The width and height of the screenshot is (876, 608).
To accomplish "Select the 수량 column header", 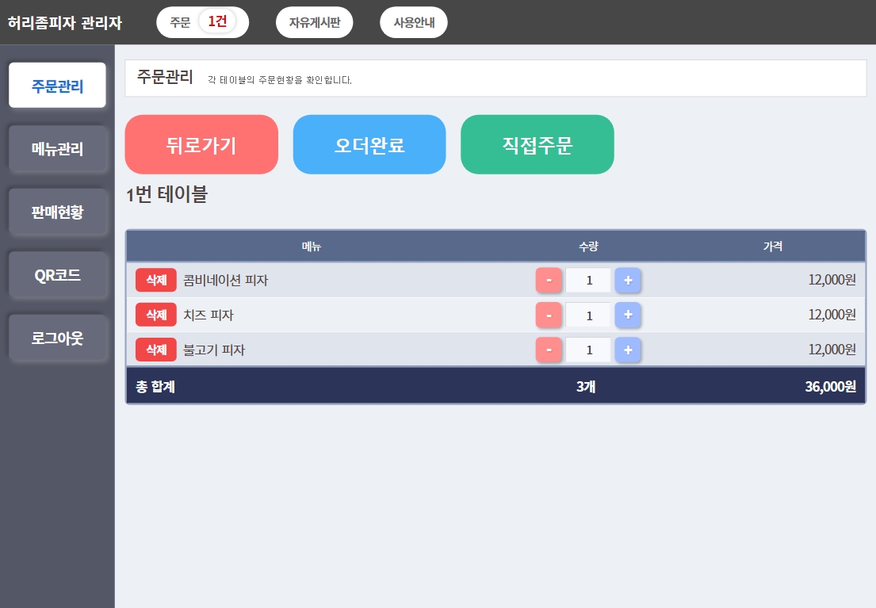I will click(x=588, y=246).
